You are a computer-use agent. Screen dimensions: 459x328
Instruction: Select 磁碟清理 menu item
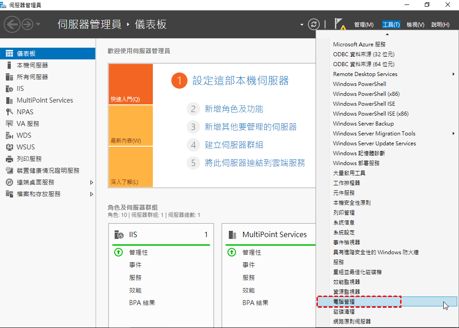(x=387, y=312)
